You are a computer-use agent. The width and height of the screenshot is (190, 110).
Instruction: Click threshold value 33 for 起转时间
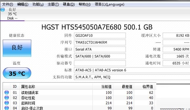[x=151, y=103]
